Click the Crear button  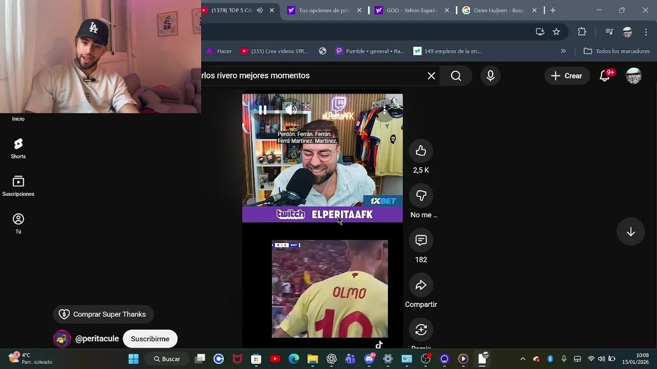point(567,76)
